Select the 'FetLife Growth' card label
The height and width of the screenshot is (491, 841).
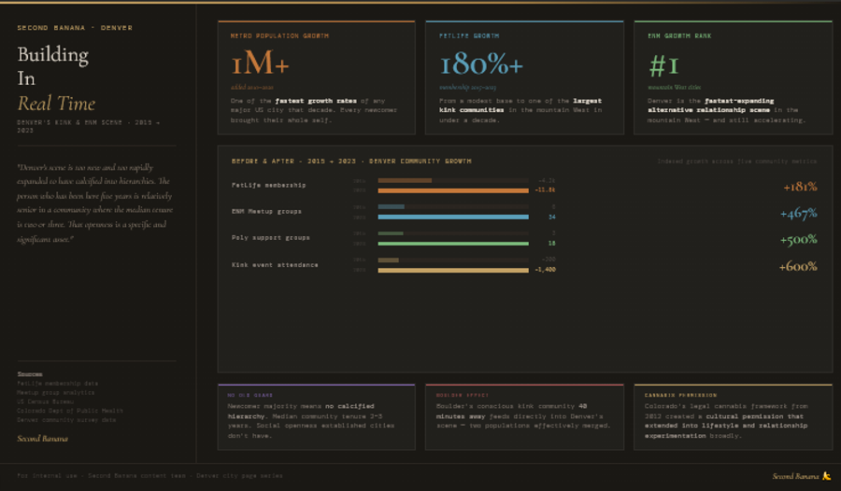[x=469, y=35]
